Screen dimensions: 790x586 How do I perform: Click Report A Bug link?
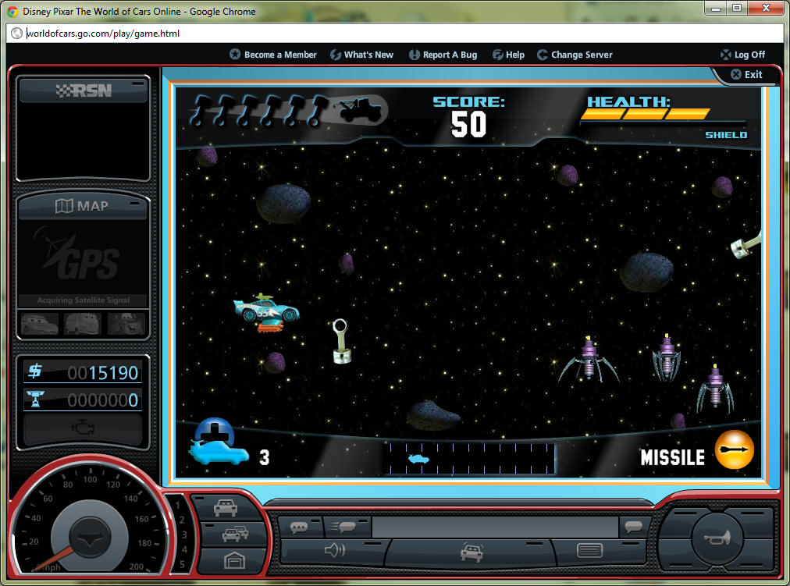click(x=443, y=55)
